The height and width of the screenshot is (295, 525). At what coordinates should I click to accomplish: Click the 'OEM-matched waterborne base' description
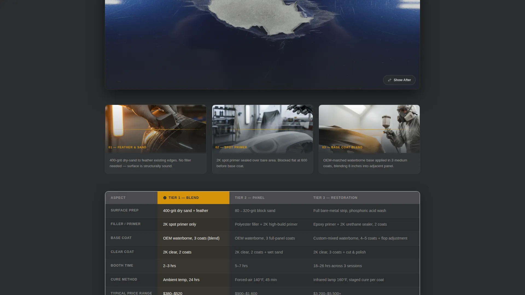365,163
